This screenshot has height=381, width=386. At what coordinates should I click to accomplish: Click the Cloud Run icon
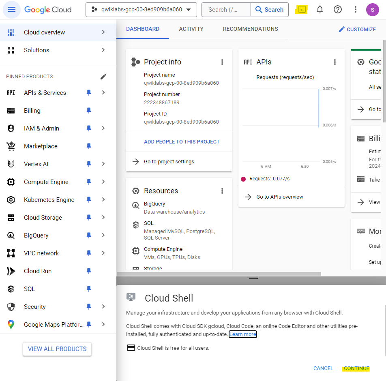pyautogui.click(x=11, y=271)
